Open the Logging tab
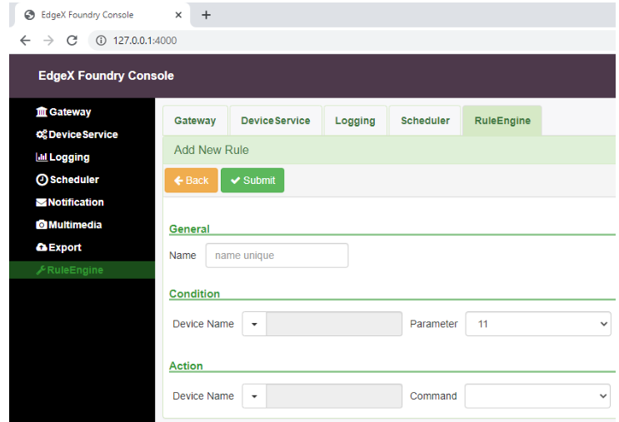619x422 pixels. (x=355, y=121)
